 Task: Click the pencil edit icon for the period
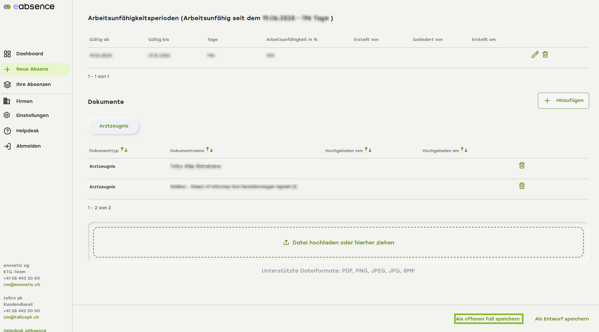[535, 55]
